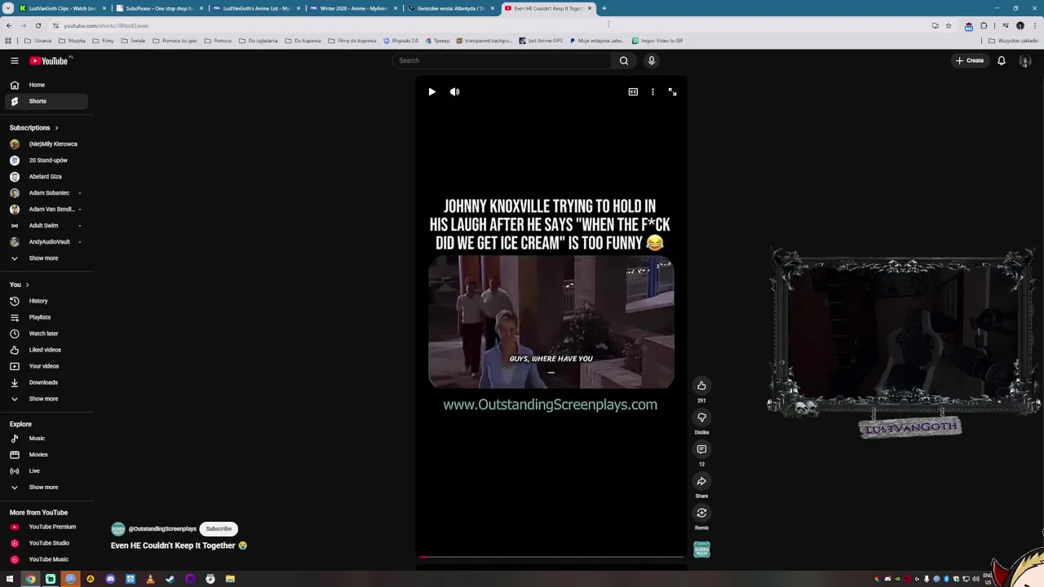Switch to the SubsPlease browser tab
1044x587 pixels.
[x=159, y=8]
